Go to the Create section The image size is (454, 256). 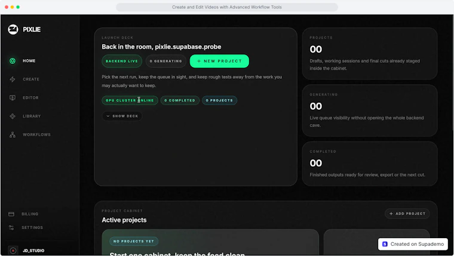(x=31, y=79)
